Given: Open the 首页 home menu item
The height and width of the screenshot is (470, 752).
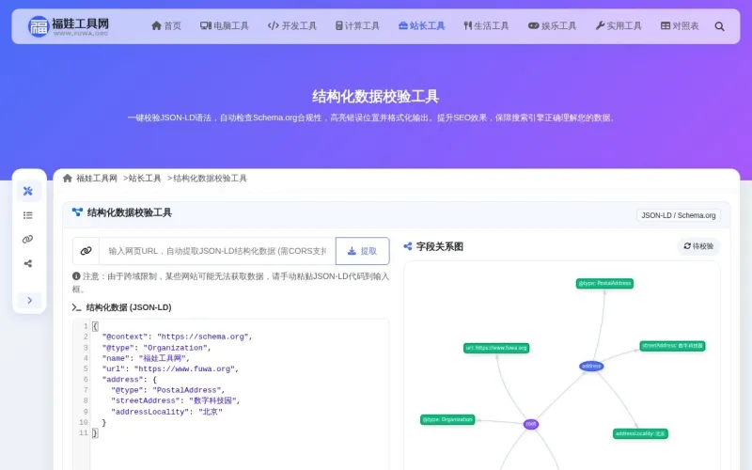Looking at the screenshot, I should pyautogui.click(x=166, y=26).
